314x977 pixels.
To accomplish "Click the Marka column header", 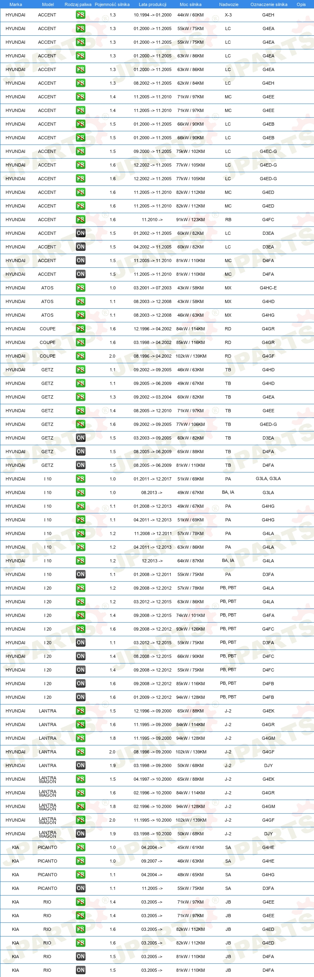I will 16,4.
